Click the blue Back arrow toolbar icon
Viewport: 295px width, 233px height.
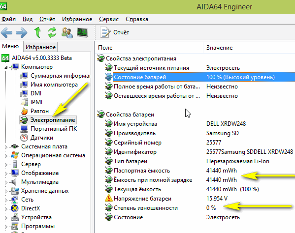[6, 32]
